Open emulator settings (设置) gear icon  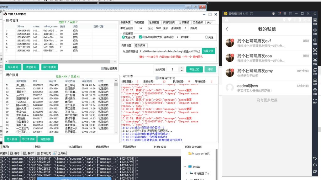click(x=315, y=90)
